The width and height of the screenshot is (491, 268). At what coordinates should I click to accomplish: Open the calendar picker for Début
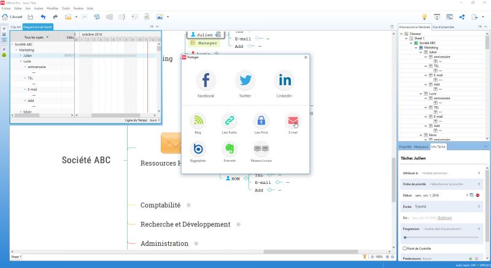coord(471,195)
